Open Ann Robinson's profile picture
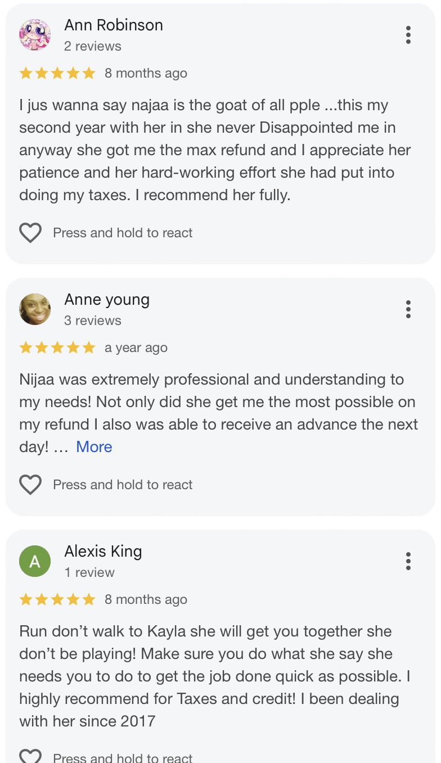Viewport: 441px width, 763px height. point(35,35)
